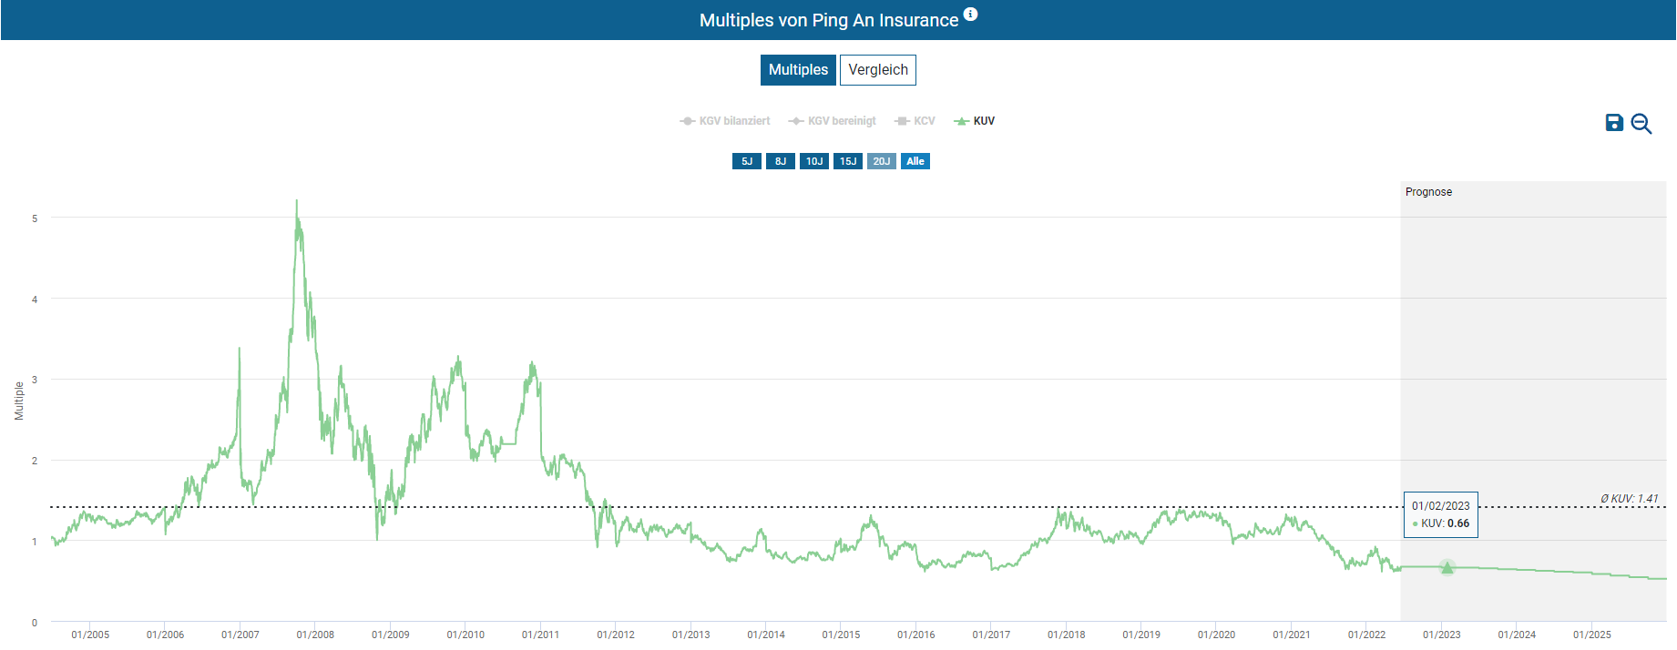The width and height of the screenshot is (1677, 650).
Task: Click the green KUV legend triangle symbol
Action: 961,121
